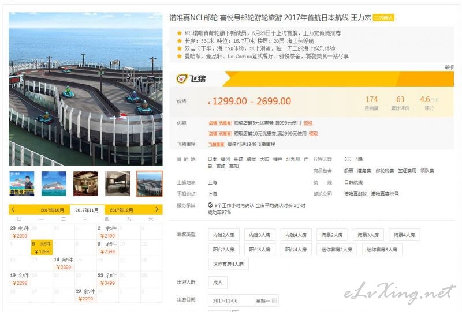Select cabin type 阳台2人房
The height and width of the screenshot is (312, 462).
[x=223, y=249]
